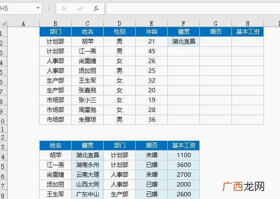Viewport: 280px width, 199px height.
Task: Select column F header
Action: [183, 24]
